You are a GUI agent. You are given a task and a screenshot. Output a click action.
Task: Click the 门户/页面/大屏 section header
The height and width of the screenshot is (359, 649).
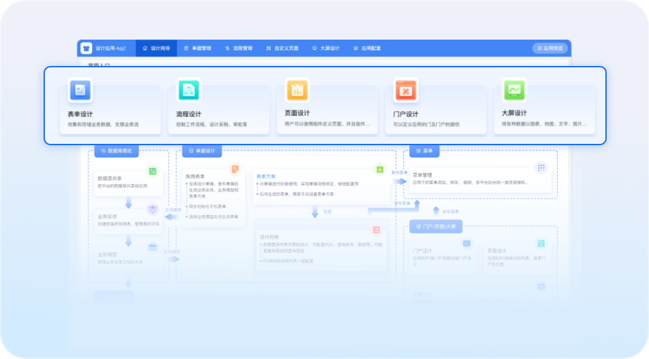pos(436,226)
